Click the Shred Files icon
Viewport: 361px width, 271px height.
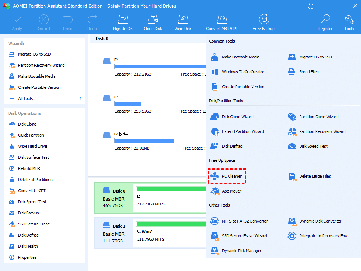point(292,72)
